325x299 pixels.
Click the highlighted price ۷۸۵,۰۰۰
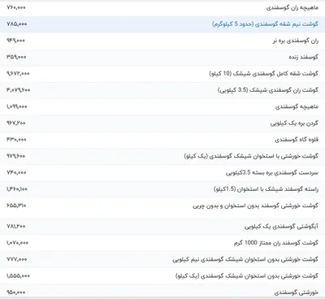pyautogui.click(x=16, y=24)
